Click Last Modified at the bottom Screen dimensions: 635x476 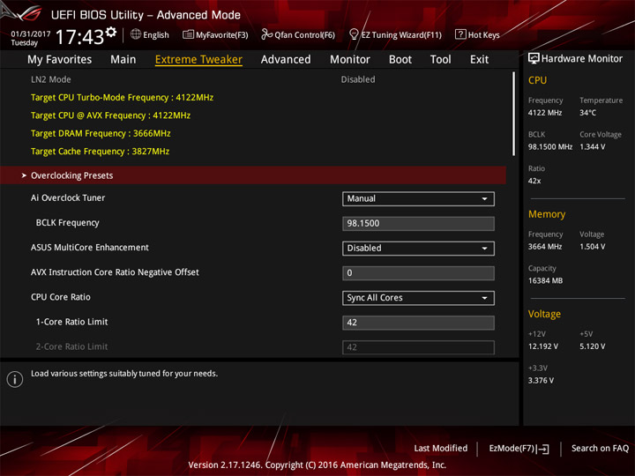[441, 448]
